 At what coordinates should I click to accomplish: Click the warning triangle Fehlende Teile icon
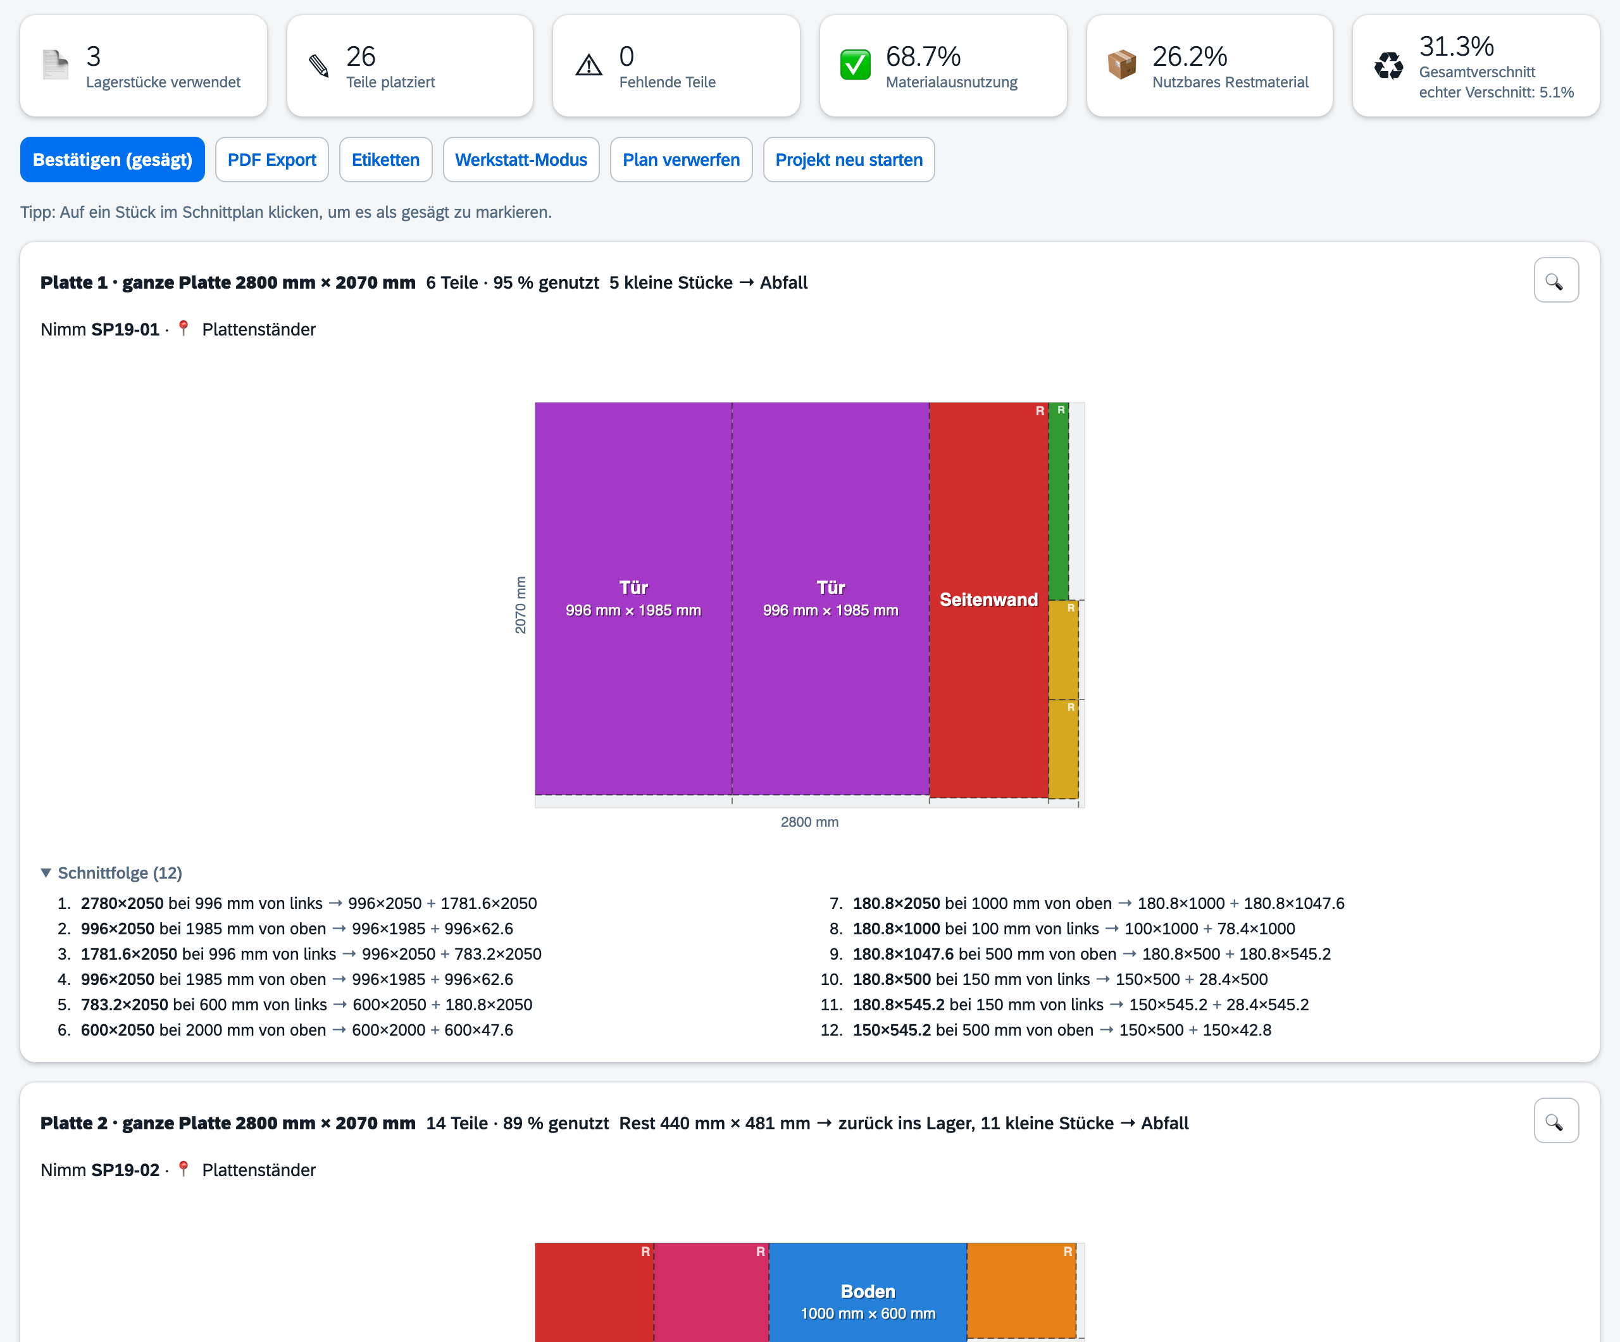click(x=589, y=65)
